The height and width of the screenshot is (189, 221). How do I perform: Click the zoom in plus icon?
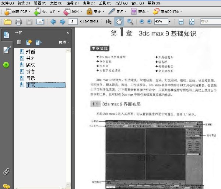(150, 22)
